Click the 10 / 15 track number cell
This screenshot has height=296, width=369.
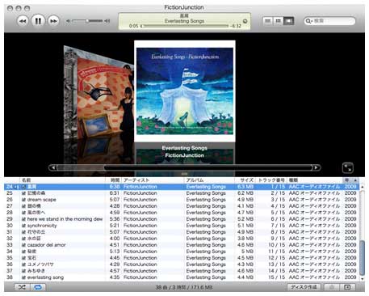tap(276, 245)
